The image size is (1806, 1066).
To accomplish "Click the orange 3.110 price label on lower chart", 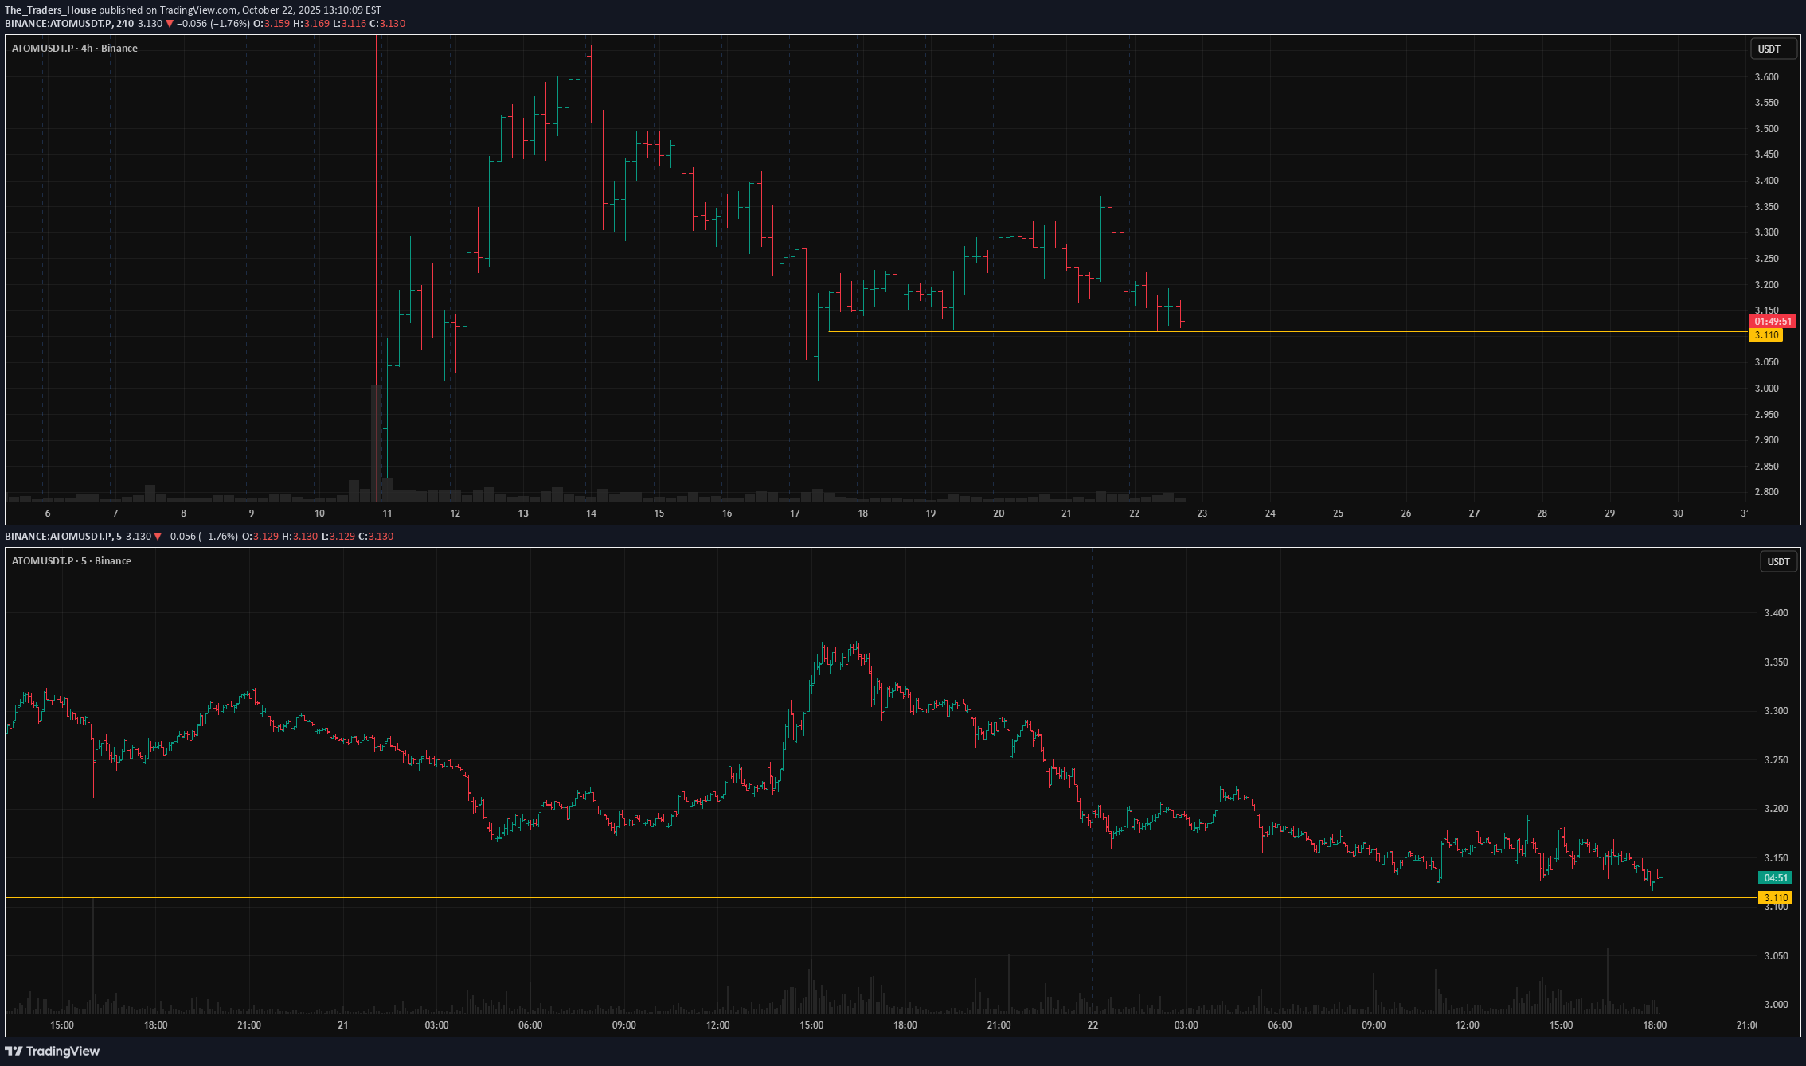I will coord(1776,898).
